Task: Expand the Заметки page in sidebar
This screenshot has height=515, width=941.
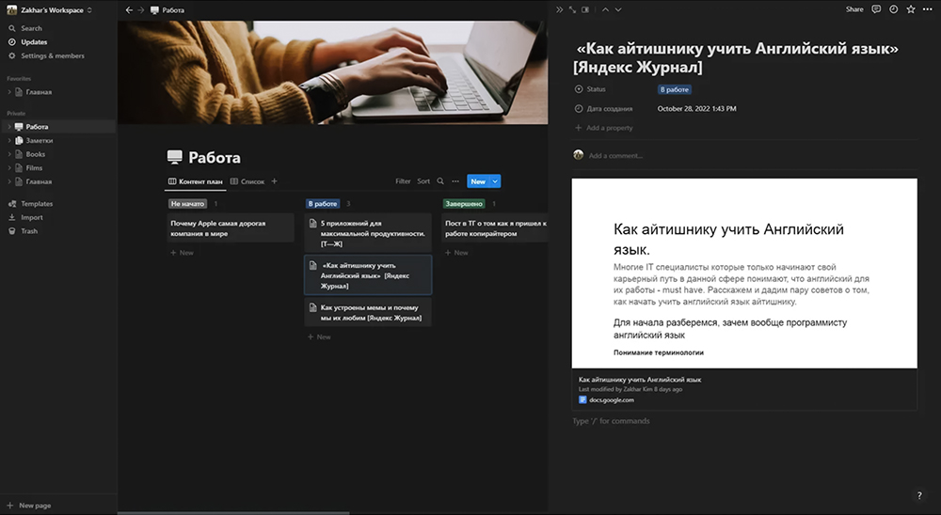Action: point(8,140)
